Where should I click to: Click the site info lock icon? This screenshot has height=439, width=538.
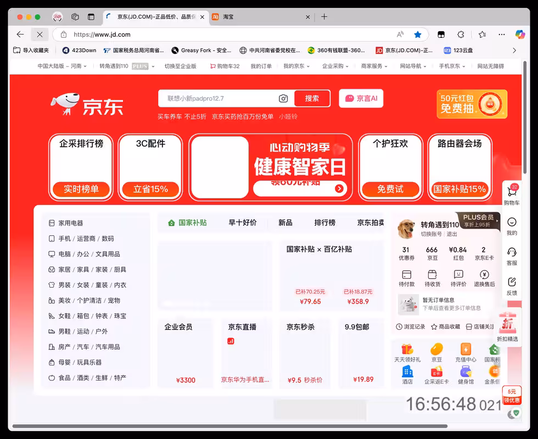point(64,34)
